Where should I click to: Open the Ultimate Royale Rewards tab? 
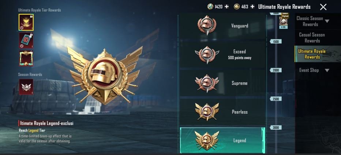click(x=312, y=54)
